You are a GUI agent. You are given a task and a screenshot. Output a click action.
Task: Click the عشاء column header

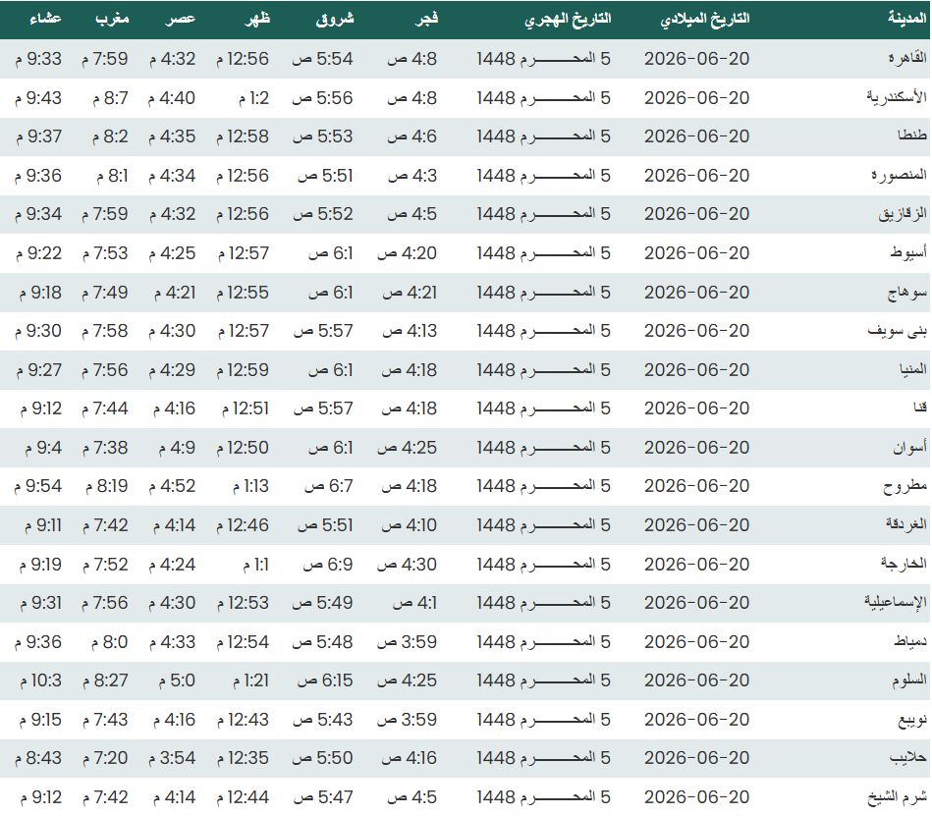[45, 19]
